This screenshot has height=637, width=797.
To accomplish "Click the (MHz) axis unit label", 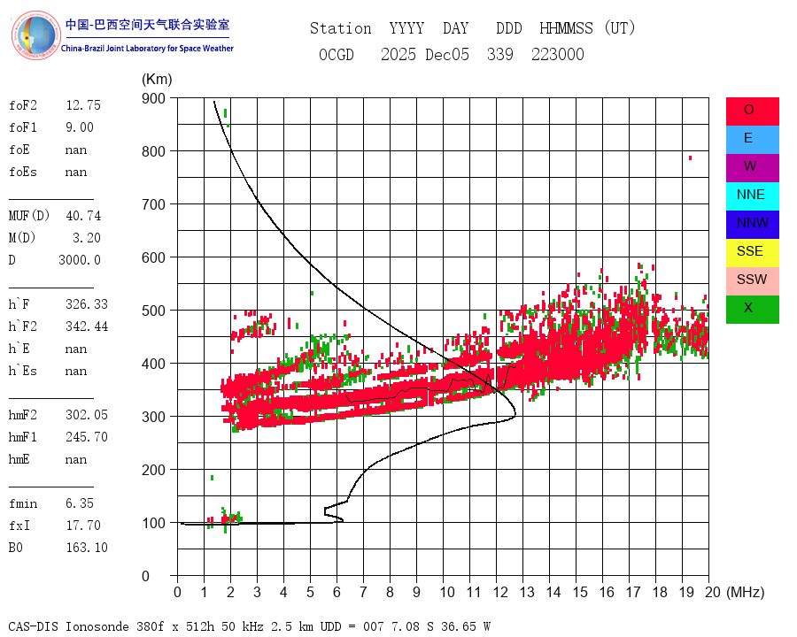I will [746, 592].
